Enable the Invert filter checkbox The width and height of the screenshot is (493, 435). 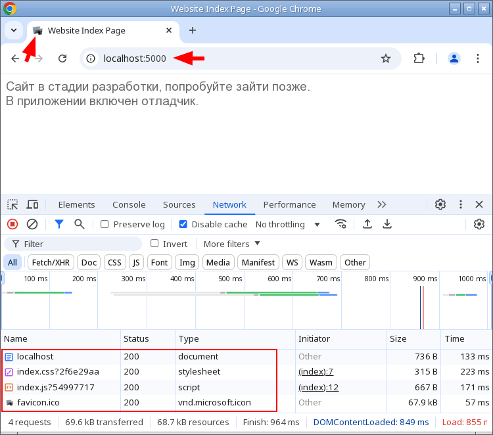tap(154, 244)
